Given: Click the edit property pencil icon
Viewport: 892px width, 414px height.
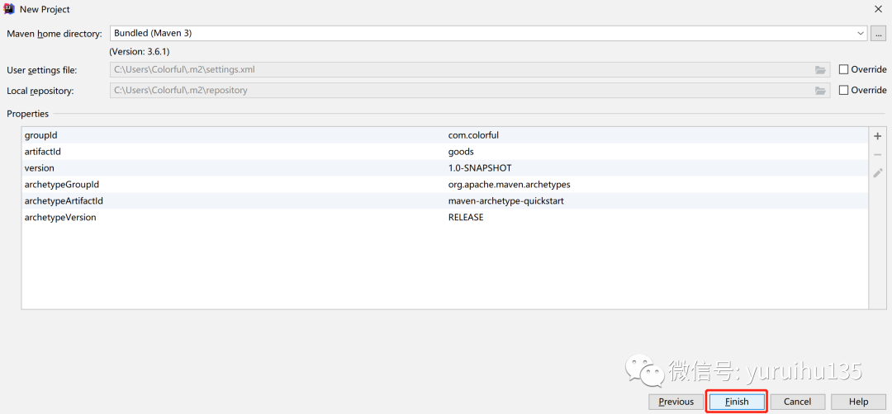Looking at the screenshot, I should 877,172.
